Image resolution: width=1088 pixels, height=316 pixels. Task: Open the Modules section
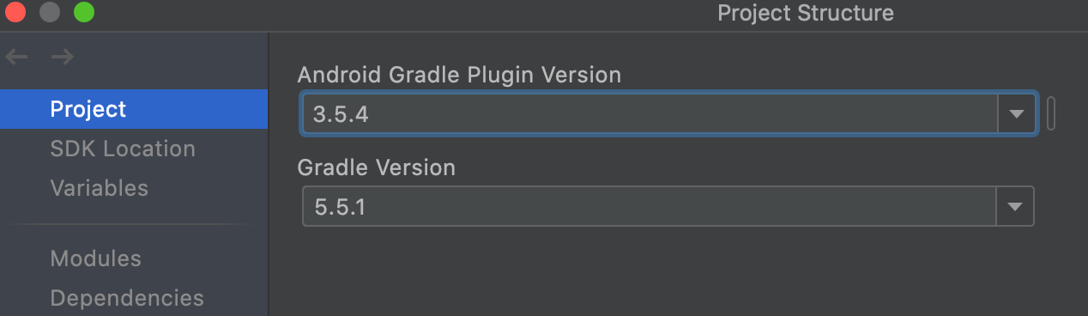[95, 258]
